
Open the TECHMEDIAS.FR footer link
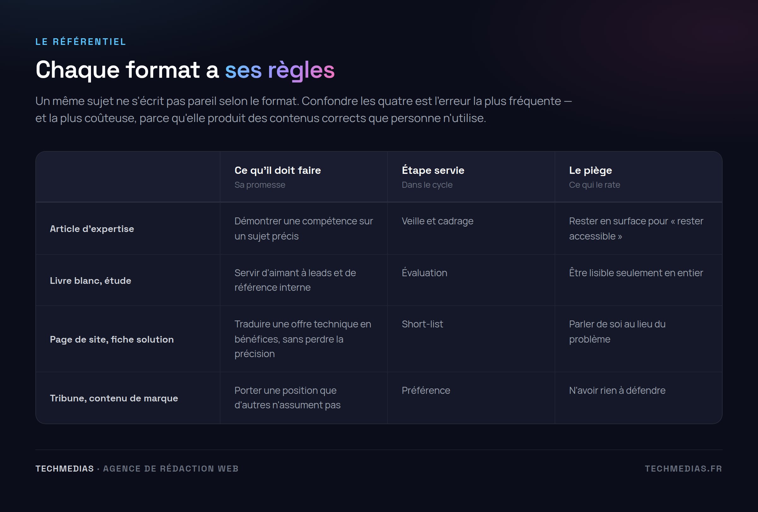(683, 469)
